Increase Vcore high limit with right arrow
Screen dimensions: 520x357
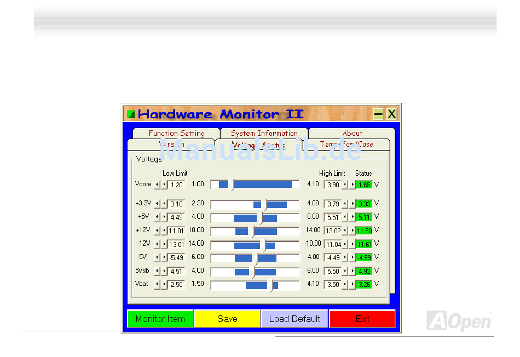click(x=352, y=185)
